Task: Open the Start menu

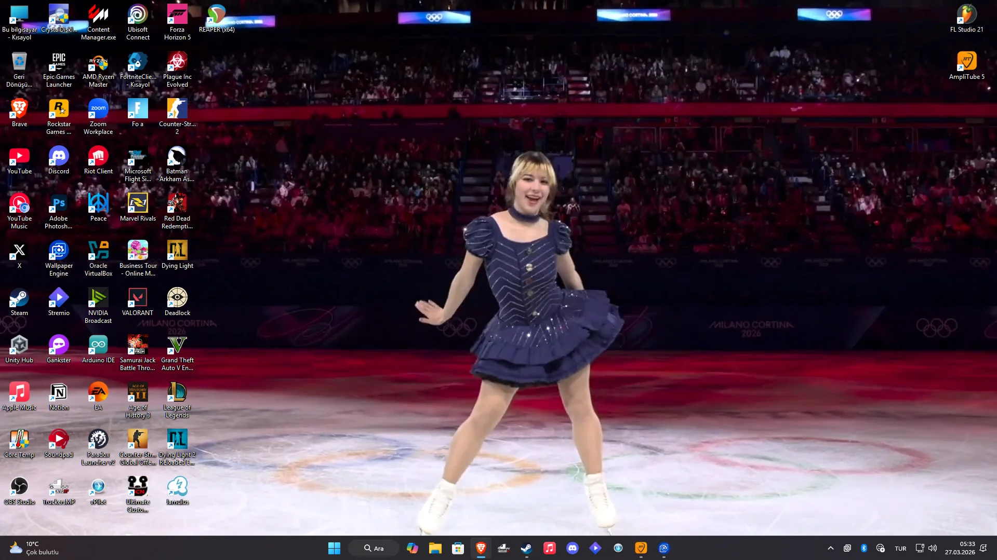Action: [334, 548]
